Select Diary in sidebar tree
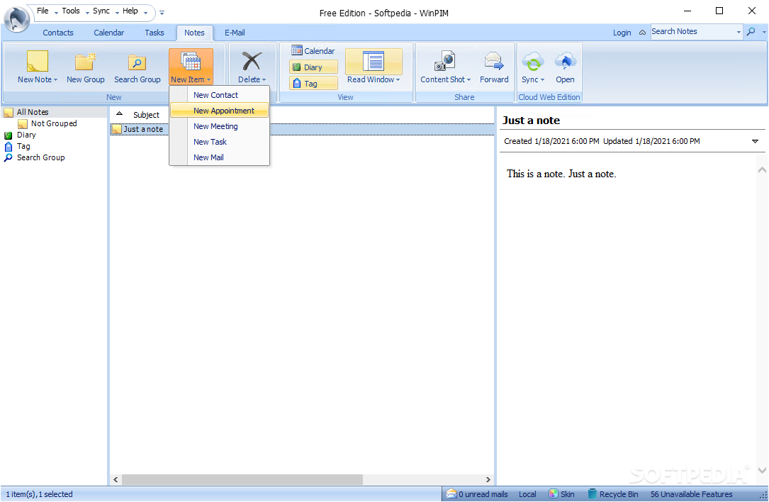The width and height of the screenshot is (769, 502). (x=26, y=135)
